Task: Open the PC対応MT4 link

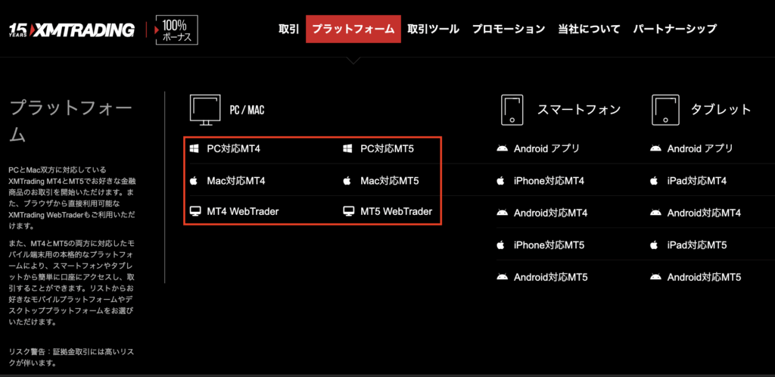Action: (x=233, y=148)
